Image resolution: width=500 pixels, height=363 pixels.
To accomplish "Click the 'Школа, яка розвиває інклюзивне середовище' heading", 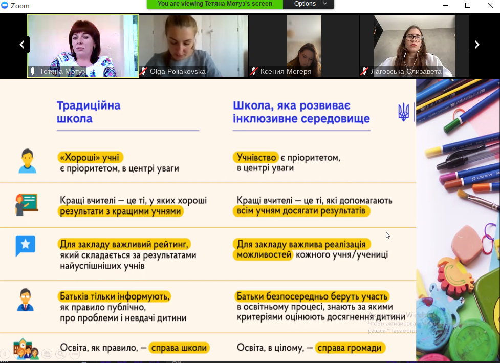I will pos(301,112).
